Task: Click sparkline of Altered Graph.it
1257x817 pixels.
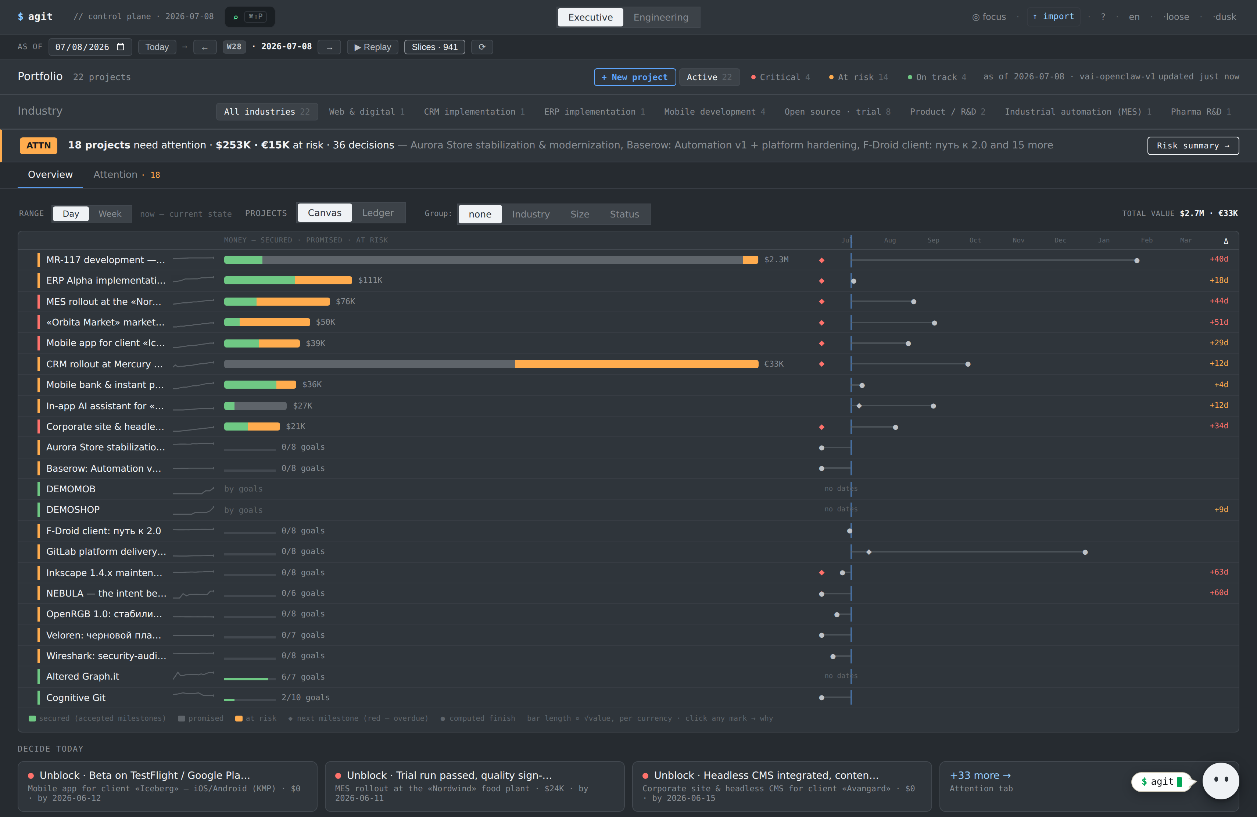Action: coord(193,675)
